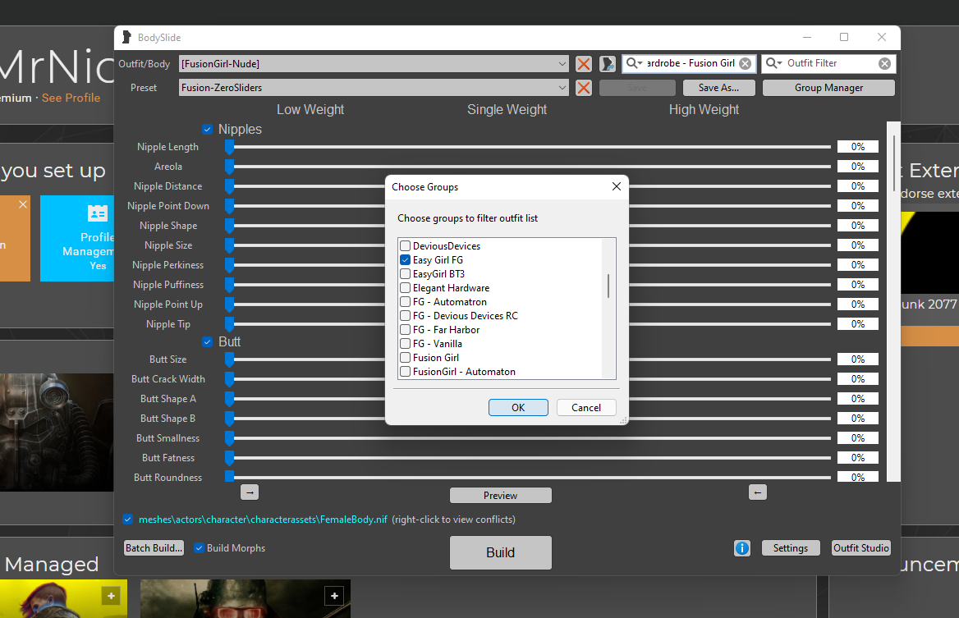Screen dimensions: 959x618
Task: Click the Nipple Length 0% value field
Action: point(857,147)
